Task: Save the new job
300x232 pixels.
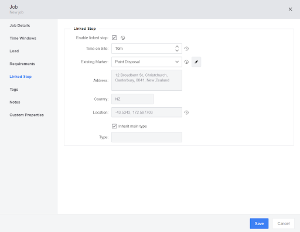Action: pos(259,224)
